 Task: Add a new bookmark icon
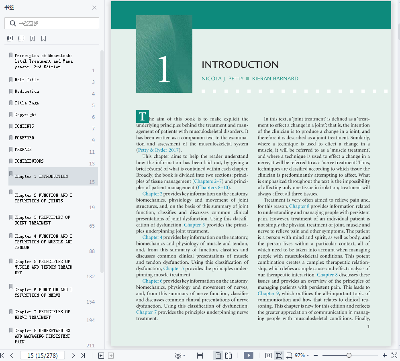pos(33,39)
